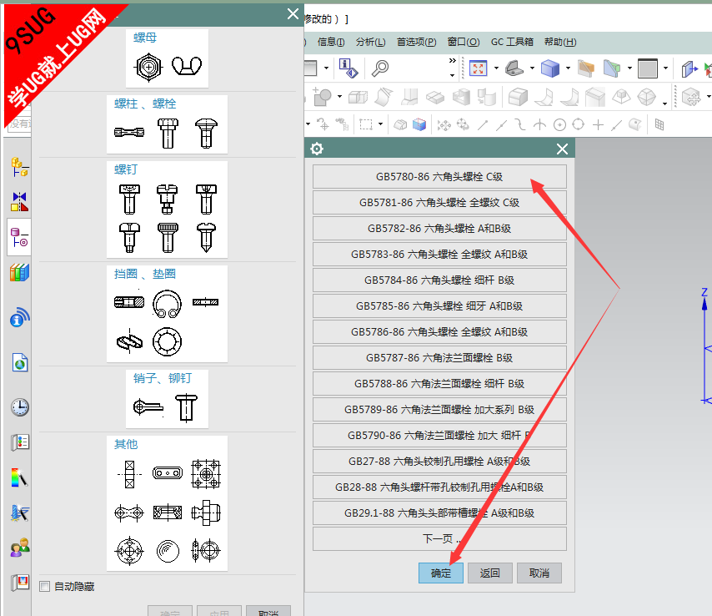This screenshot has height=616, width=712.
Task: Go to 下一页 of the bolt list
Action: click(x=439, y=539)
